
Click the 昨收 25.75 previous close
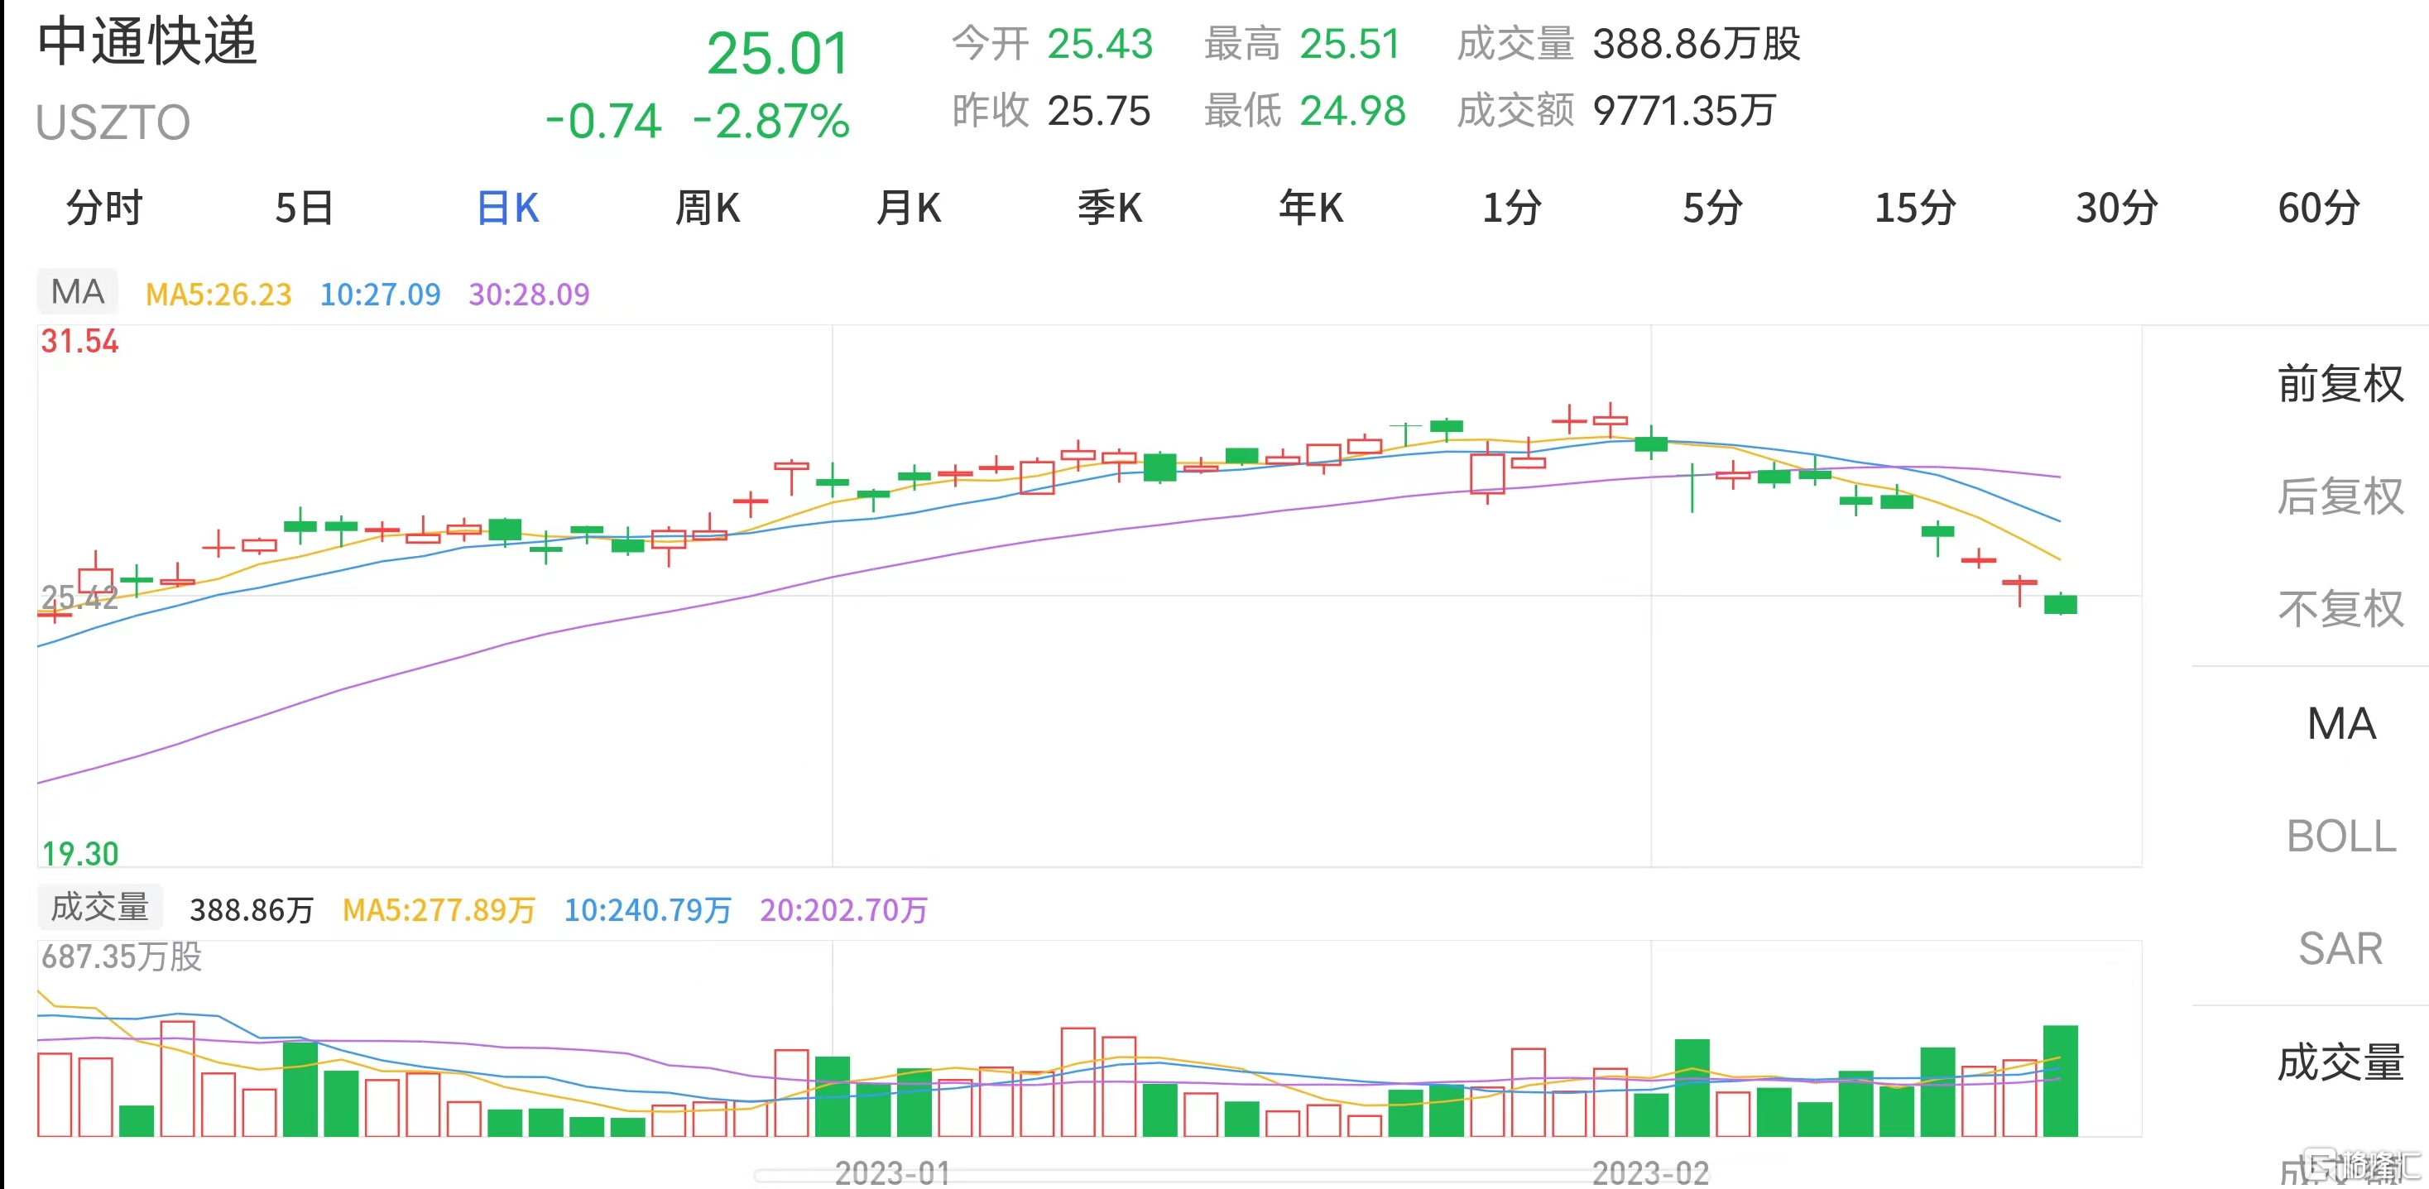1053,110
